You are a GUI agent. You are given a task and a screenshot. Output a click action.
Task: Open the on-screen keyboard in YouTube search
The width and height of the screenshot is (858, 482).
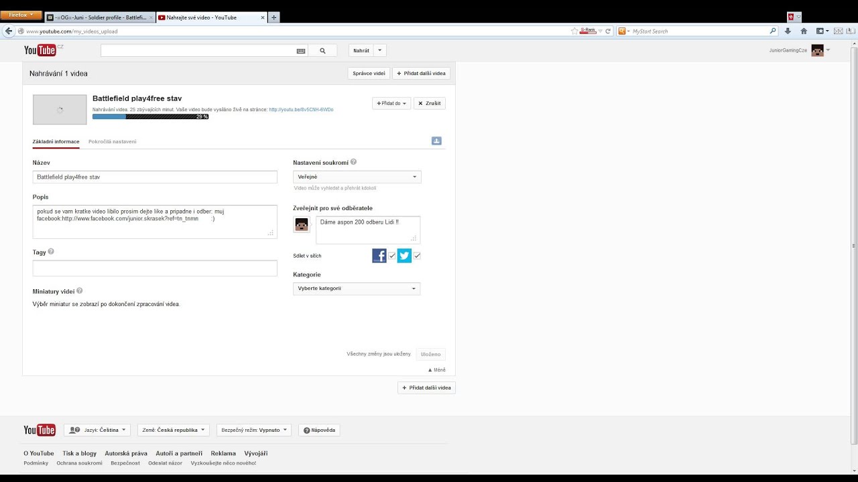[300, 50]
